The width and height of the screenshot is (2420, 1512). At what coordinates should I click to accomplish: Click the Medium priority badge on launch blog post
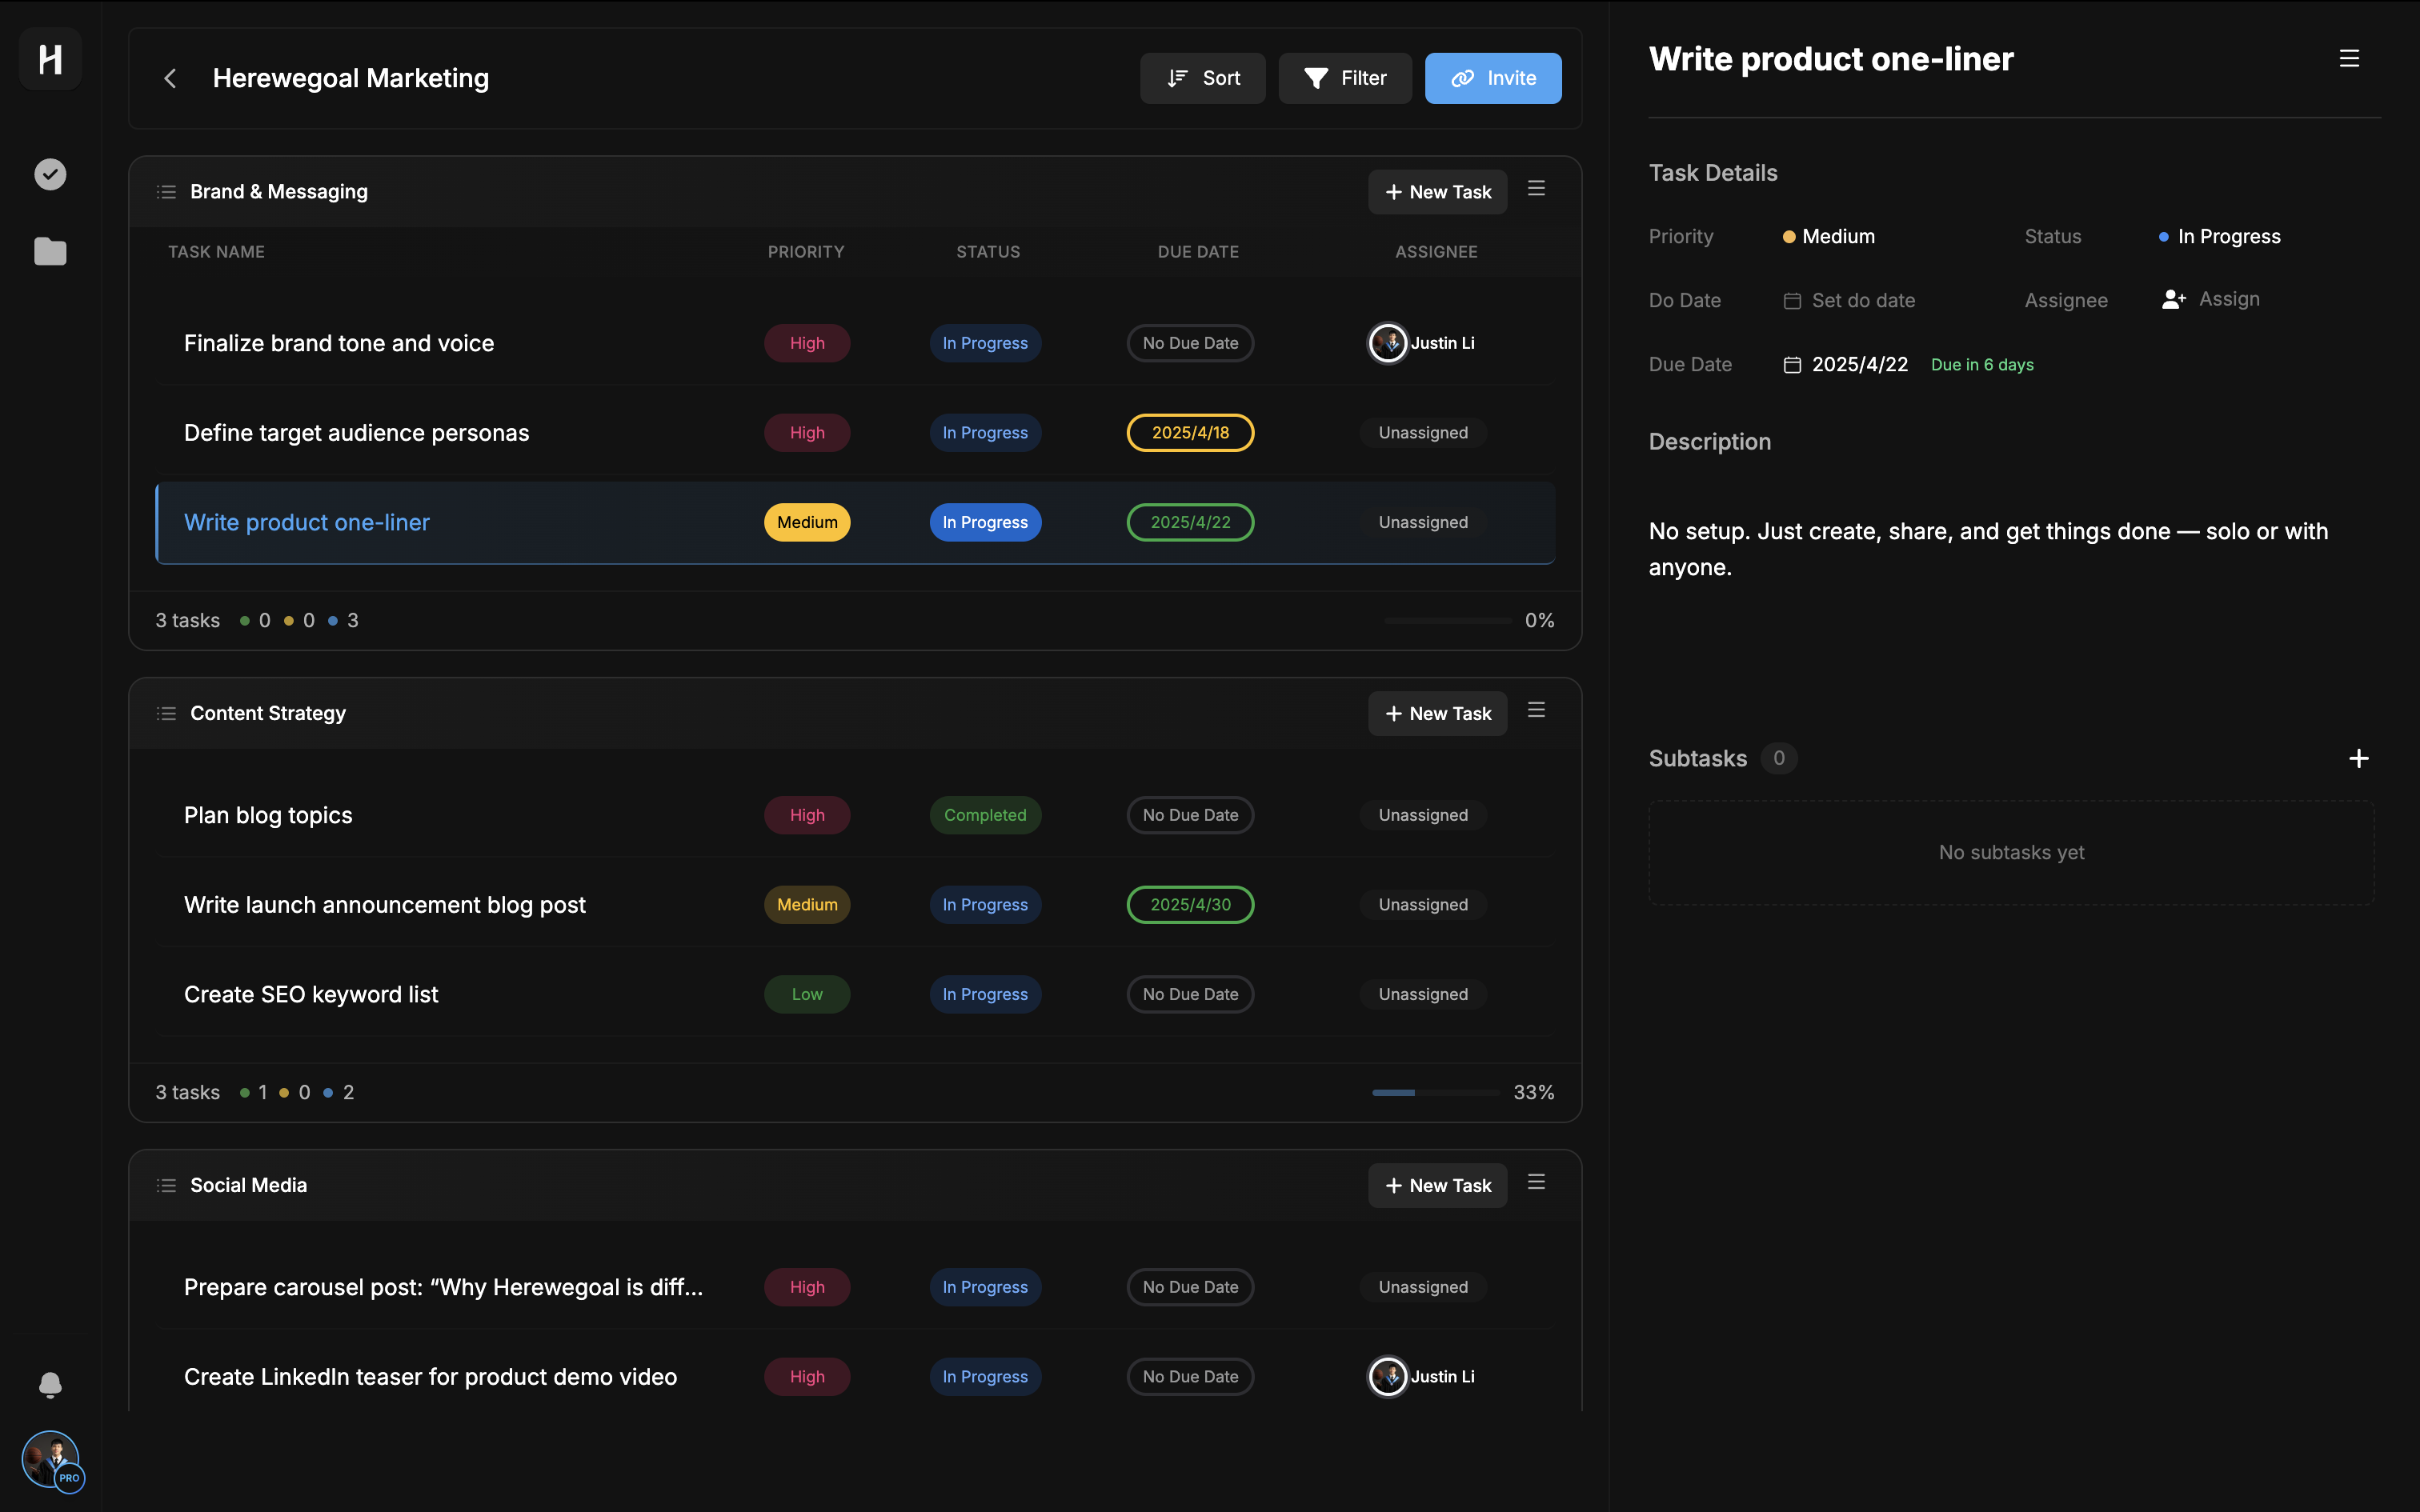(x=807, y=905)
